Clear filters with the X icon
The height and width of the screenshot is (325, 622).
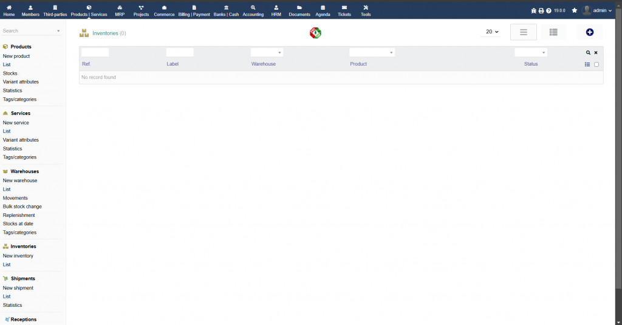596,52
